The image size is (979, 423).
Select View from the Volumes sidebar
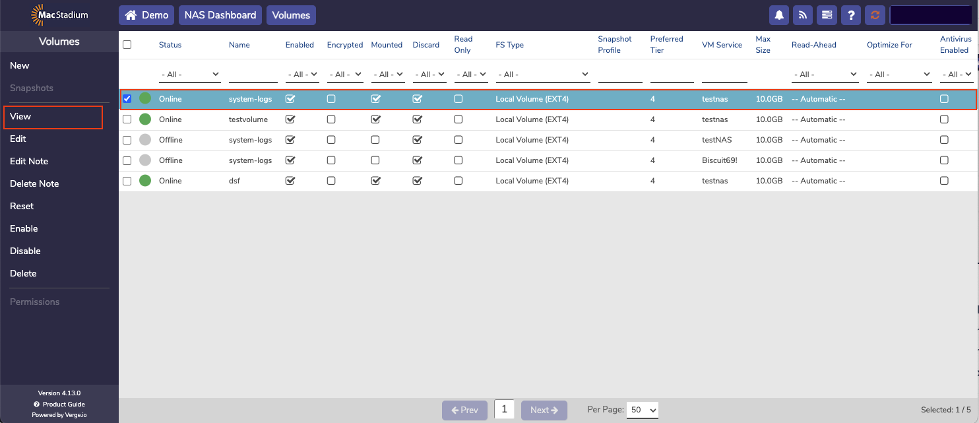[x=20, y=115]
